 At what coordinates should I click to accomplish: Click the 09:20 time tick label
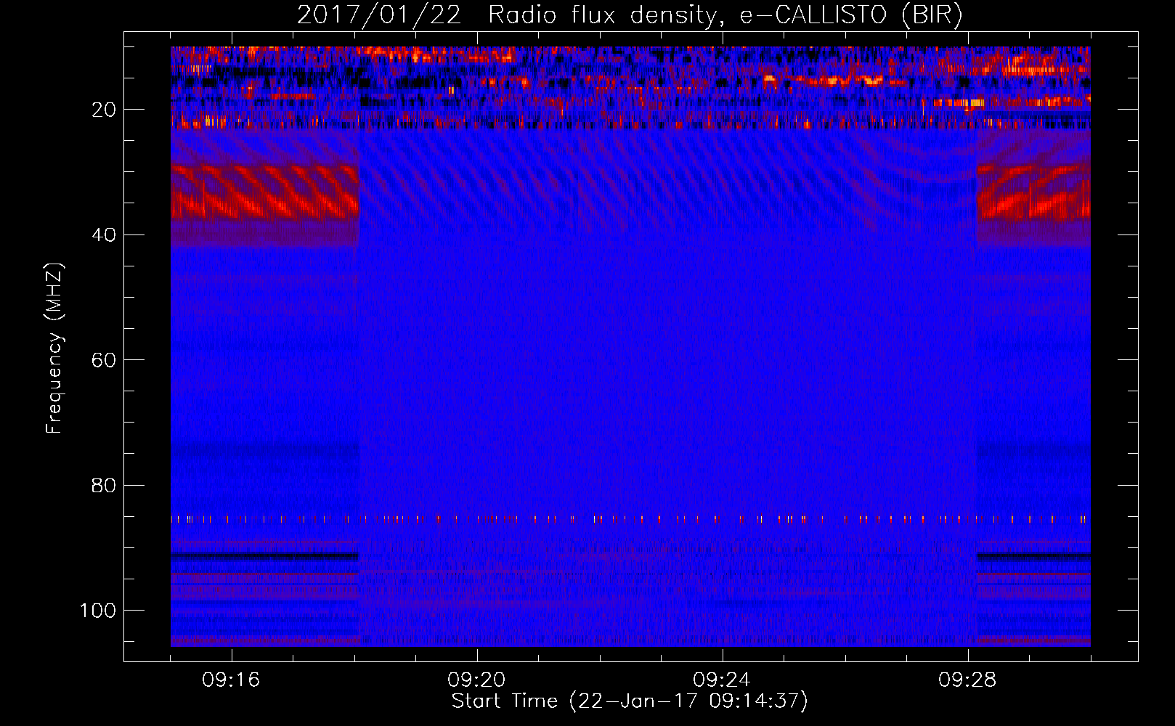(476, 680)
